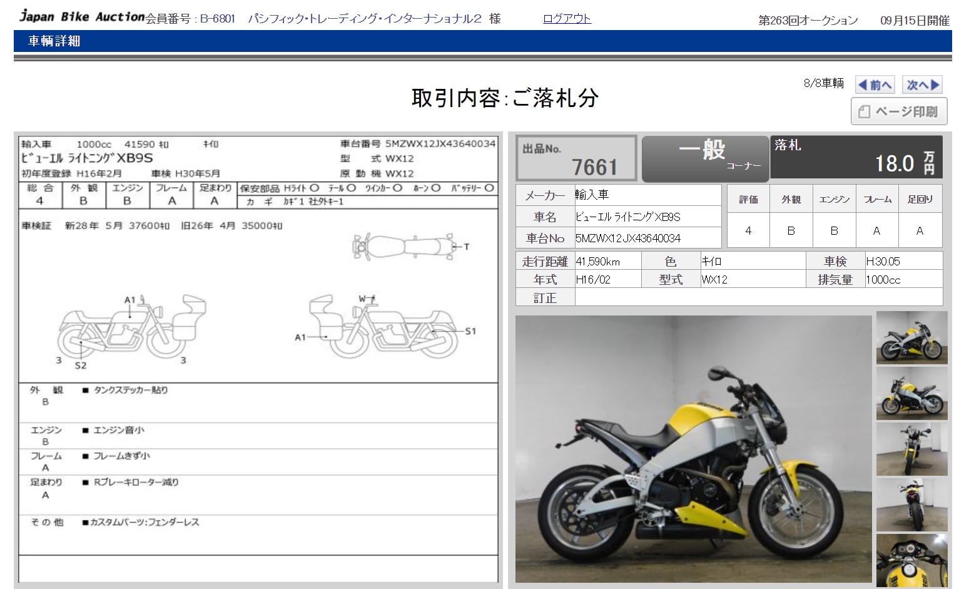The width and height of the screenshot is (954, 589).
Task: Click the 取引内容:ご落札分 heading
Action: point(505,98)
